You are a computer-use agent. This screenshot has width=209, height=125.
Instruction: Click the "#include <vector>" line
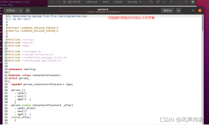pos(21,43)
